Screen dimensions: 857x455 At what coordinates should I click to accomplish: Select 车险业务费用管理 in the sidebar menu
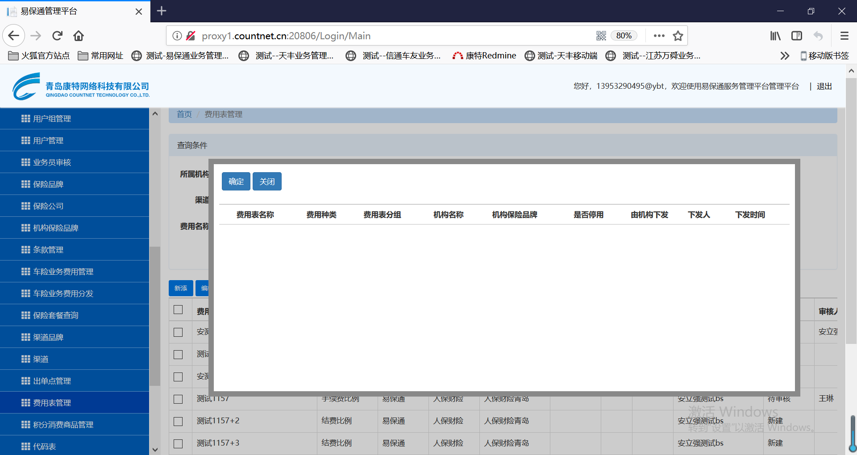click(x=63, y=272)
